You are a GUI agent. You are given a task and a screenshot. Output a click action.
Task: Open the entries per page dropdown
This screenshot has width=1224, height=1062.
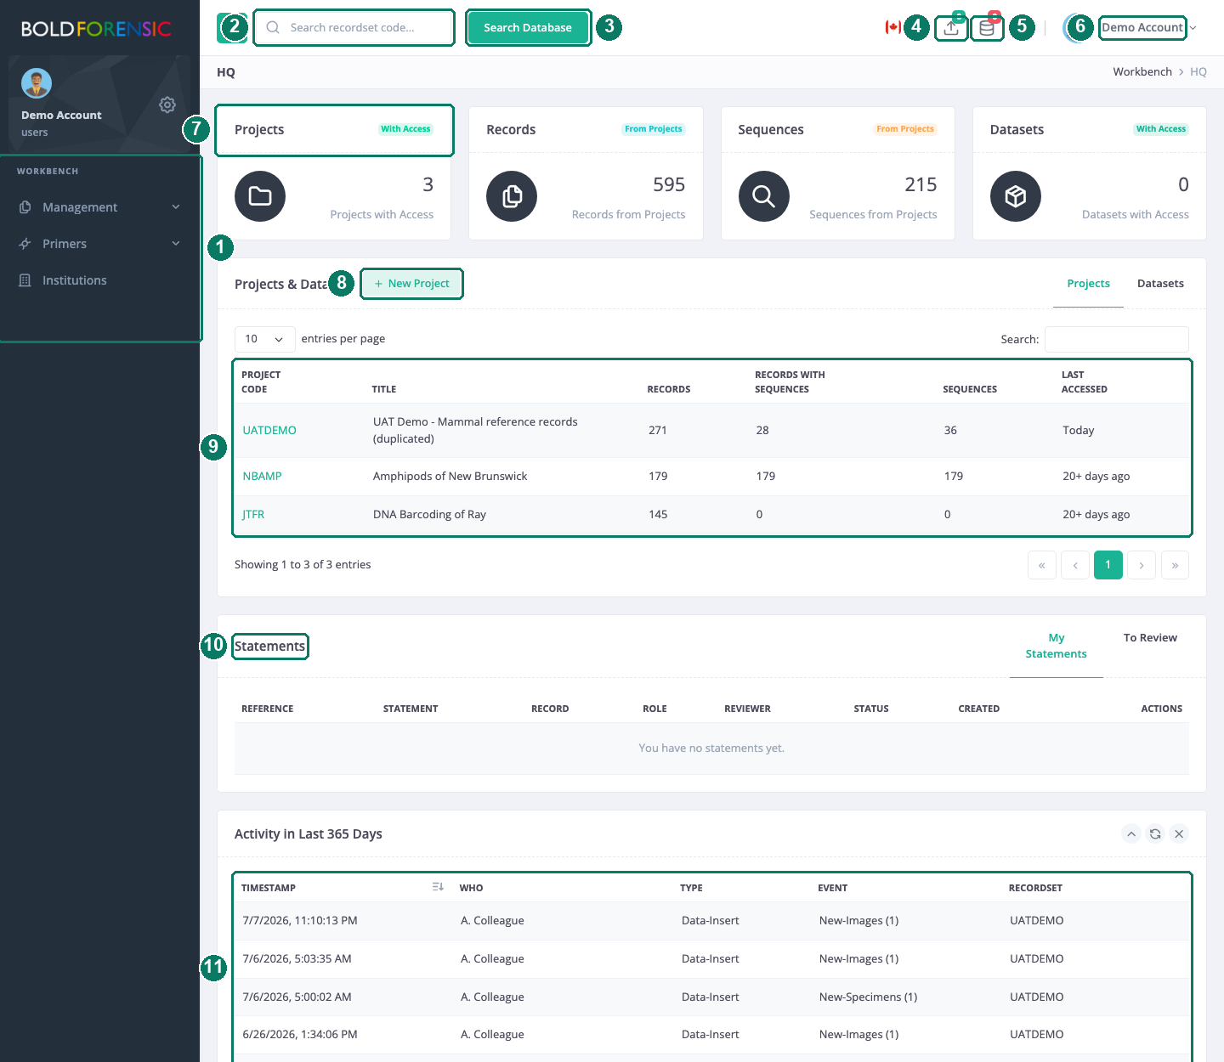coord(265,339)
